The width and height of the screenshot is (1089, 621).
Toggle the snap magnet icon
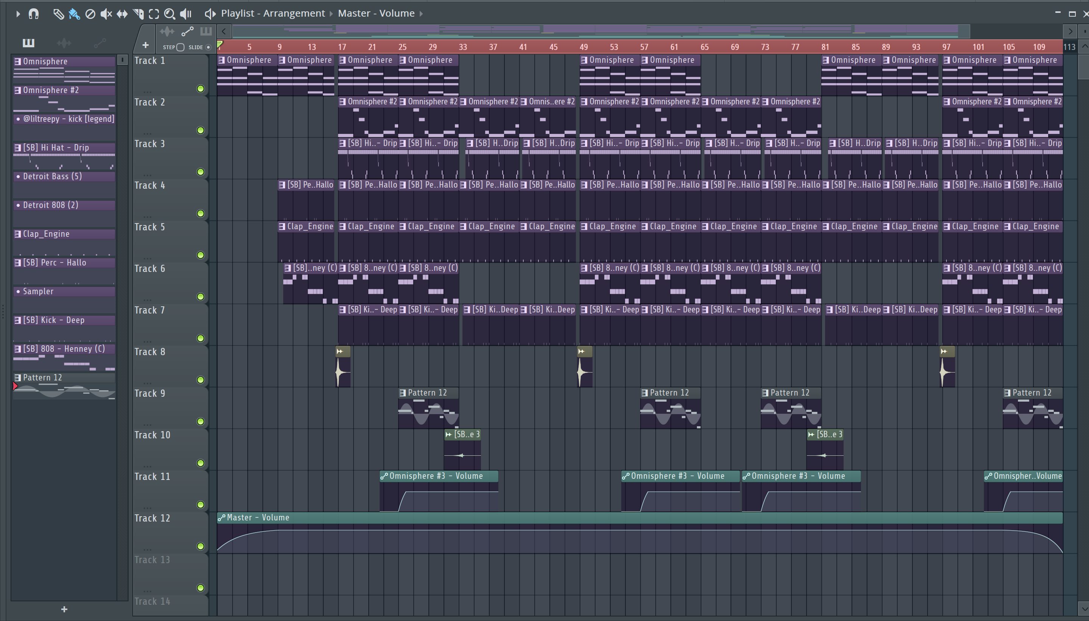34,14
